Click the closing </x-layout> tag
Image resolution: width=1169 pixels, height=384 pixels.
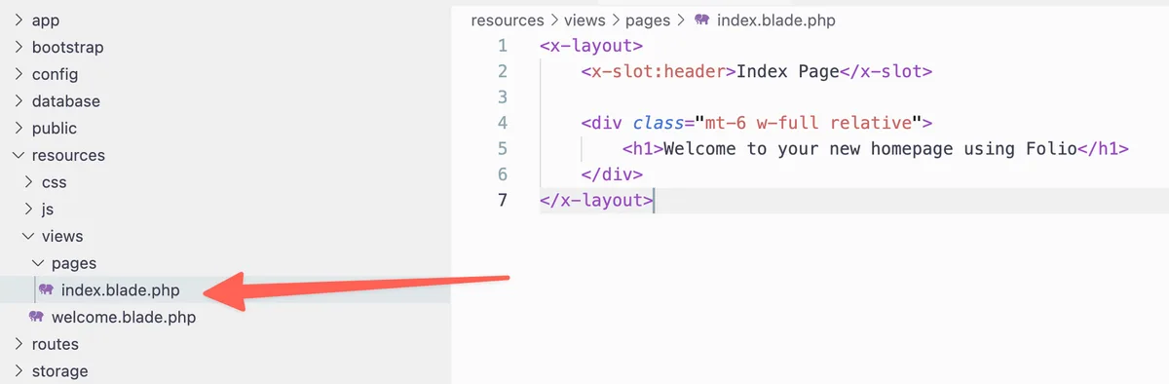(x=596, y=201)
